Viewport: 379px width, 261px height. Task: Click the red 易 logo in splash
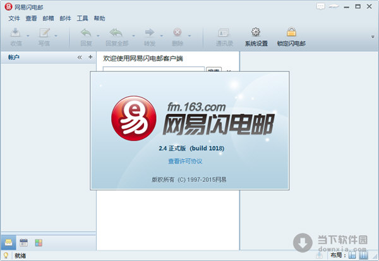pyautogui.click(x=134, y=118)
